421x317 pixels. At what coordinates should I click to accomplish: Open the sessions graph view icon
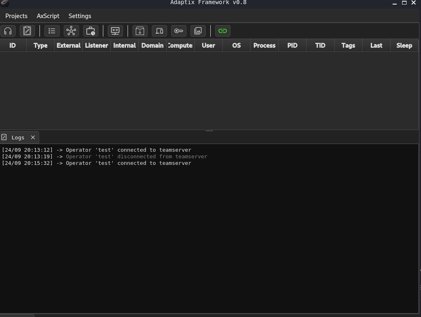click(71, 31)
